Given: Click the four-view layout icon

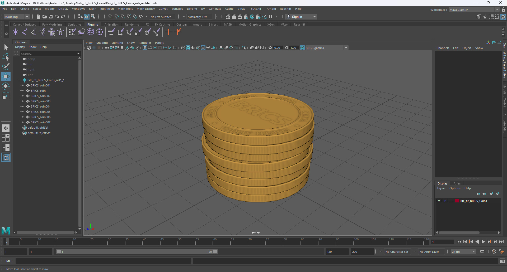Looking at the screenshot, I should (6, 138).
